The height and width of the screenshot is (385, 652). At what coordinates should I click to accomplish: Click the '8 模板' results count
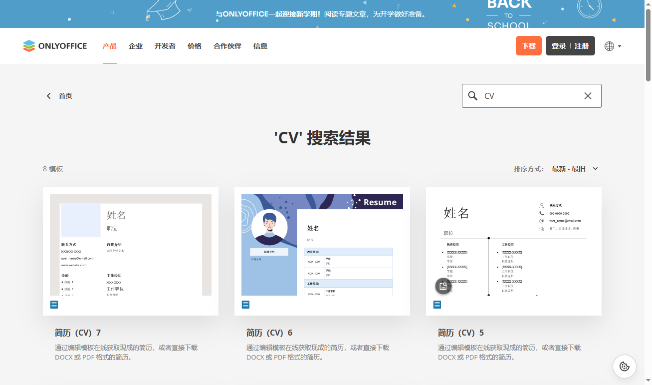[x=53, y=169]
